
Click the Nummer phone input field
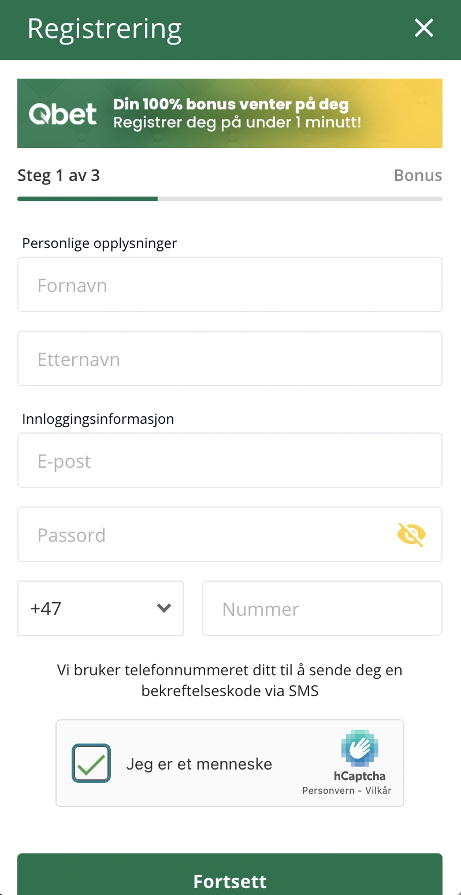322,608
